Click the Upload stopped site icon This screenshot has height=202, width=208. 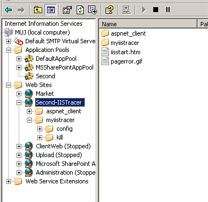tap(29, 155)
